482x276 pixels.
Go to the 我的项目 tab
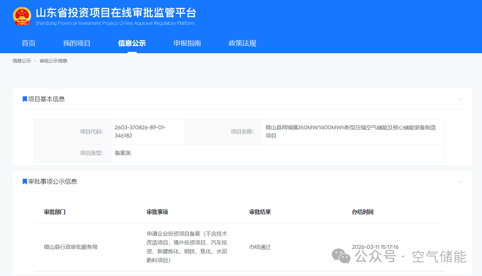(77, 43)
